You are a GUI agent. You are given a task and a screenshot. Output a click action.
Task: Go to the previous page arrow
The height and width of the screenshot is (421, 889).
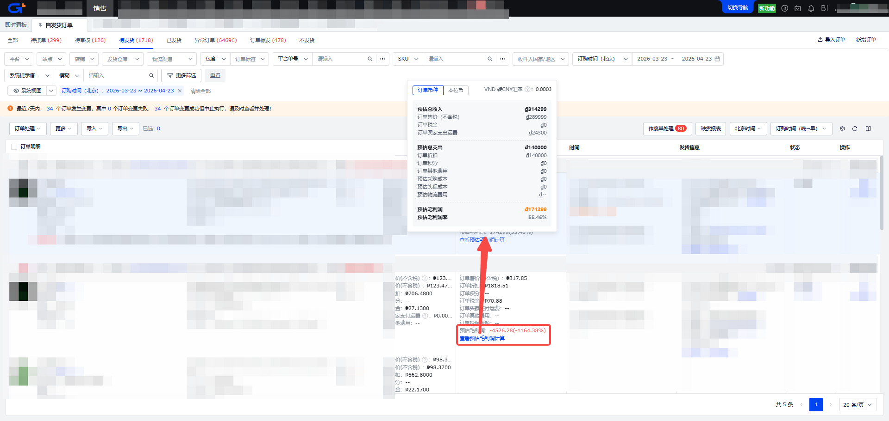click(x=801, y=404)
